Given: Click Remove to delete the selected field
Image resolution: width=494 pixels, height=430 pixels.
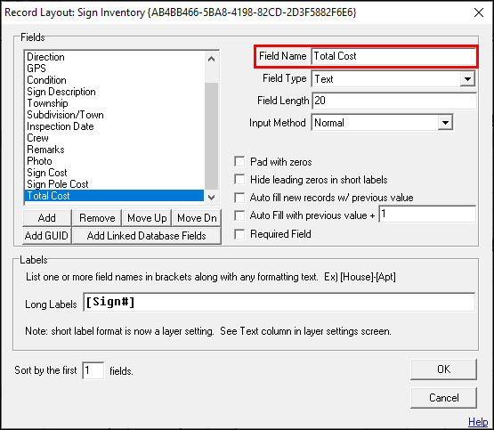Looking at the screenshot, I should (x=97, y=218).
